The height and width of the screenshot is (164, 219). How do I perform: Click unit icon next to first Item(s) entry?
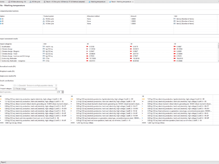175,19
